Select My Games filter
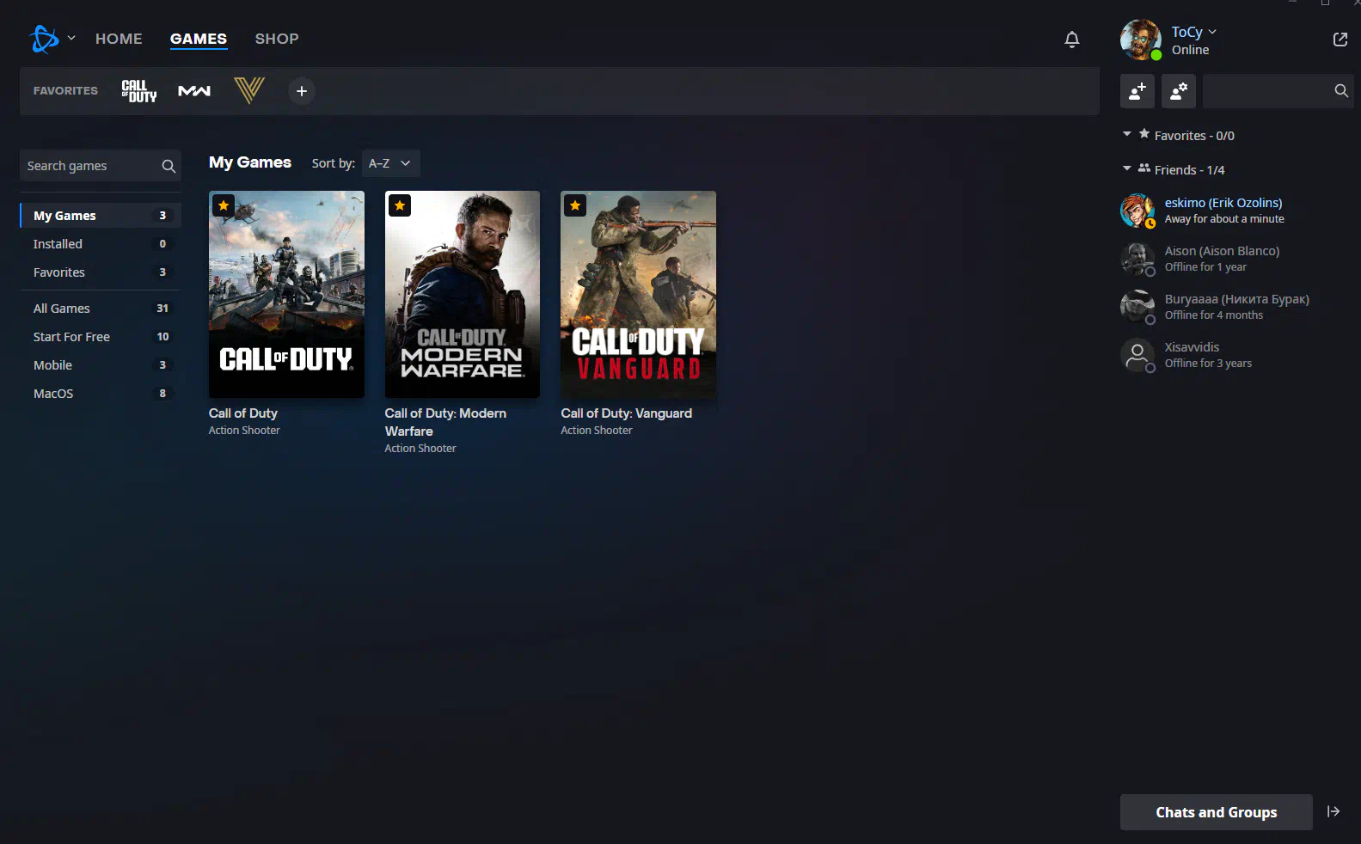This screenshot has width=1361, height=844. pyautogui.click(x=101, y=216)
